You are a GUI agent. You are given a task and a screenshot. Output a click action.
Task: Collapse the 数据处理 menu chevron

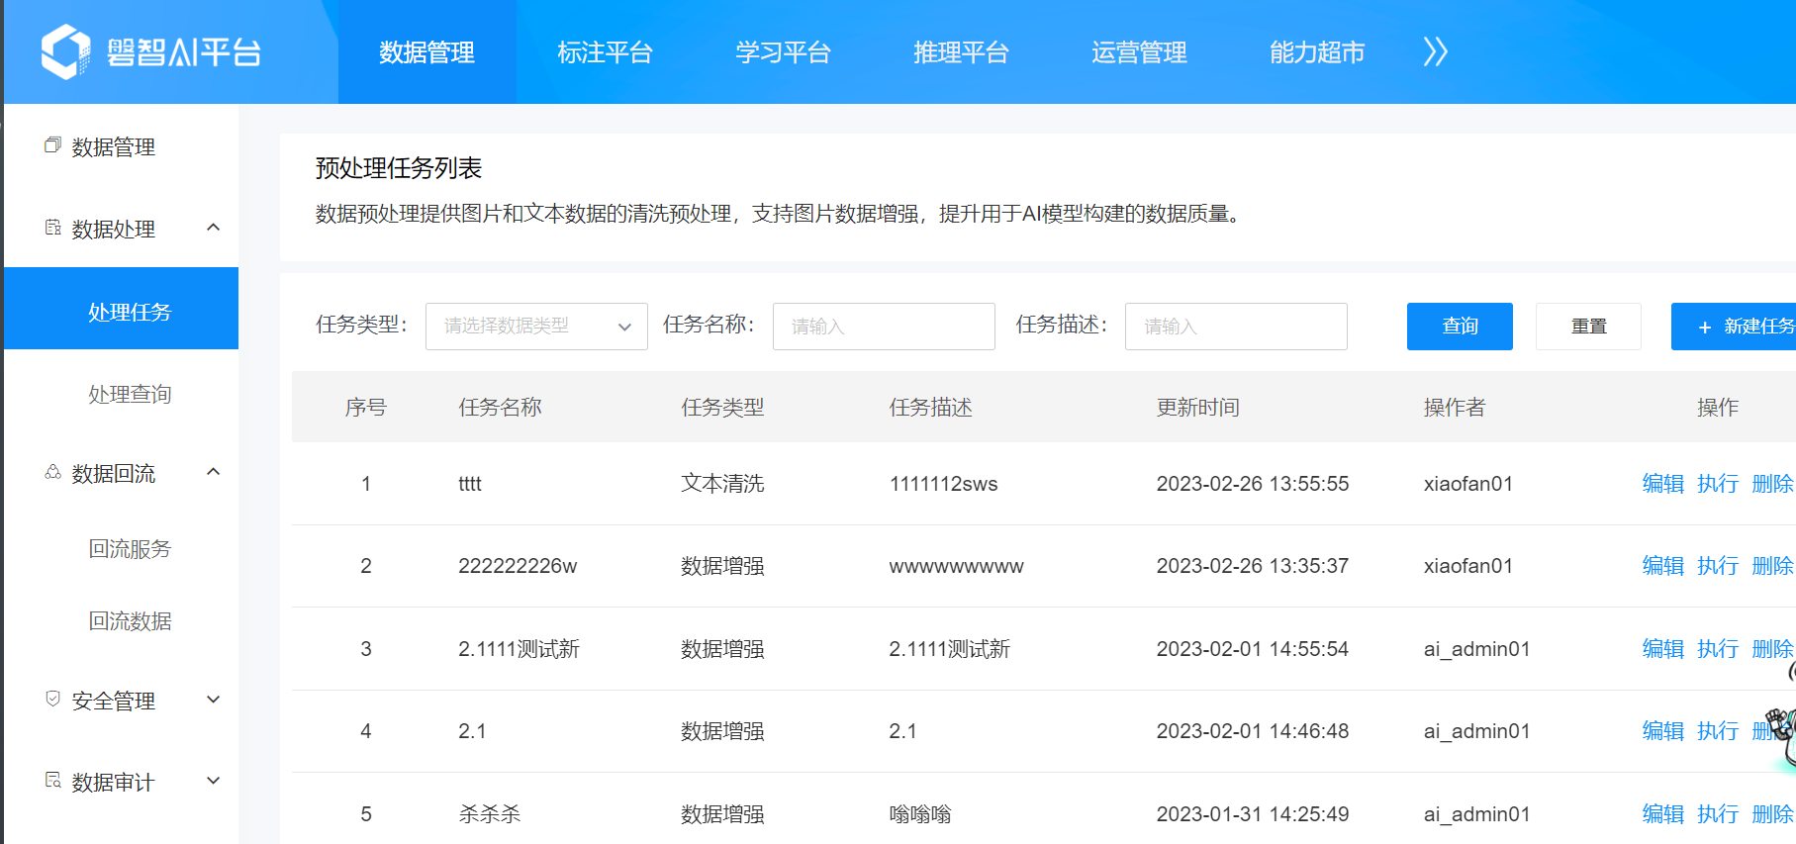(213, 228)
